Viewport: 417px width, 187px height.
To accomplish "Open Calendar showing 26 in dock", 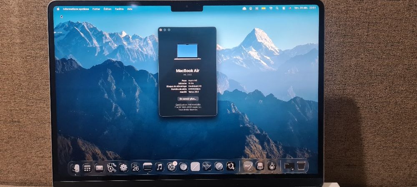I will pyautogui.click(x=136, y=167).
